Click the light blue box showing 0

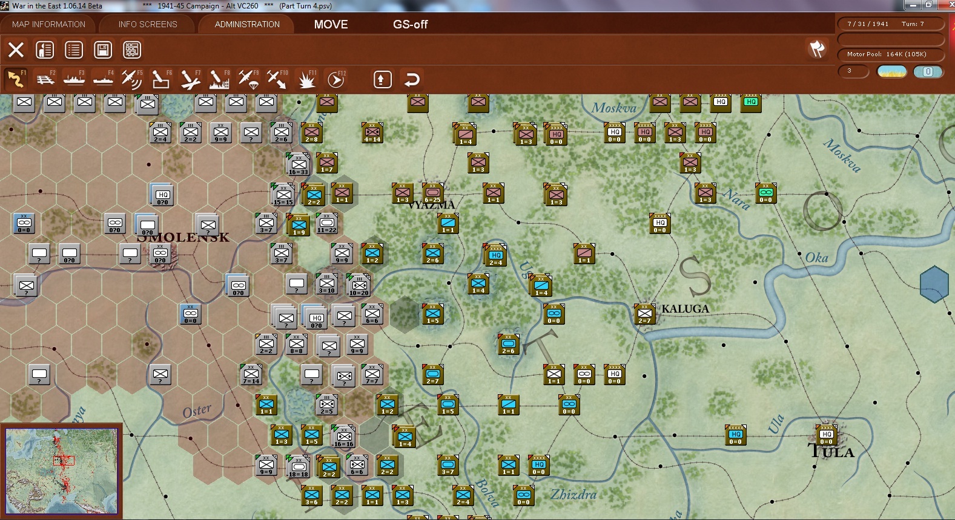(928, 71)
